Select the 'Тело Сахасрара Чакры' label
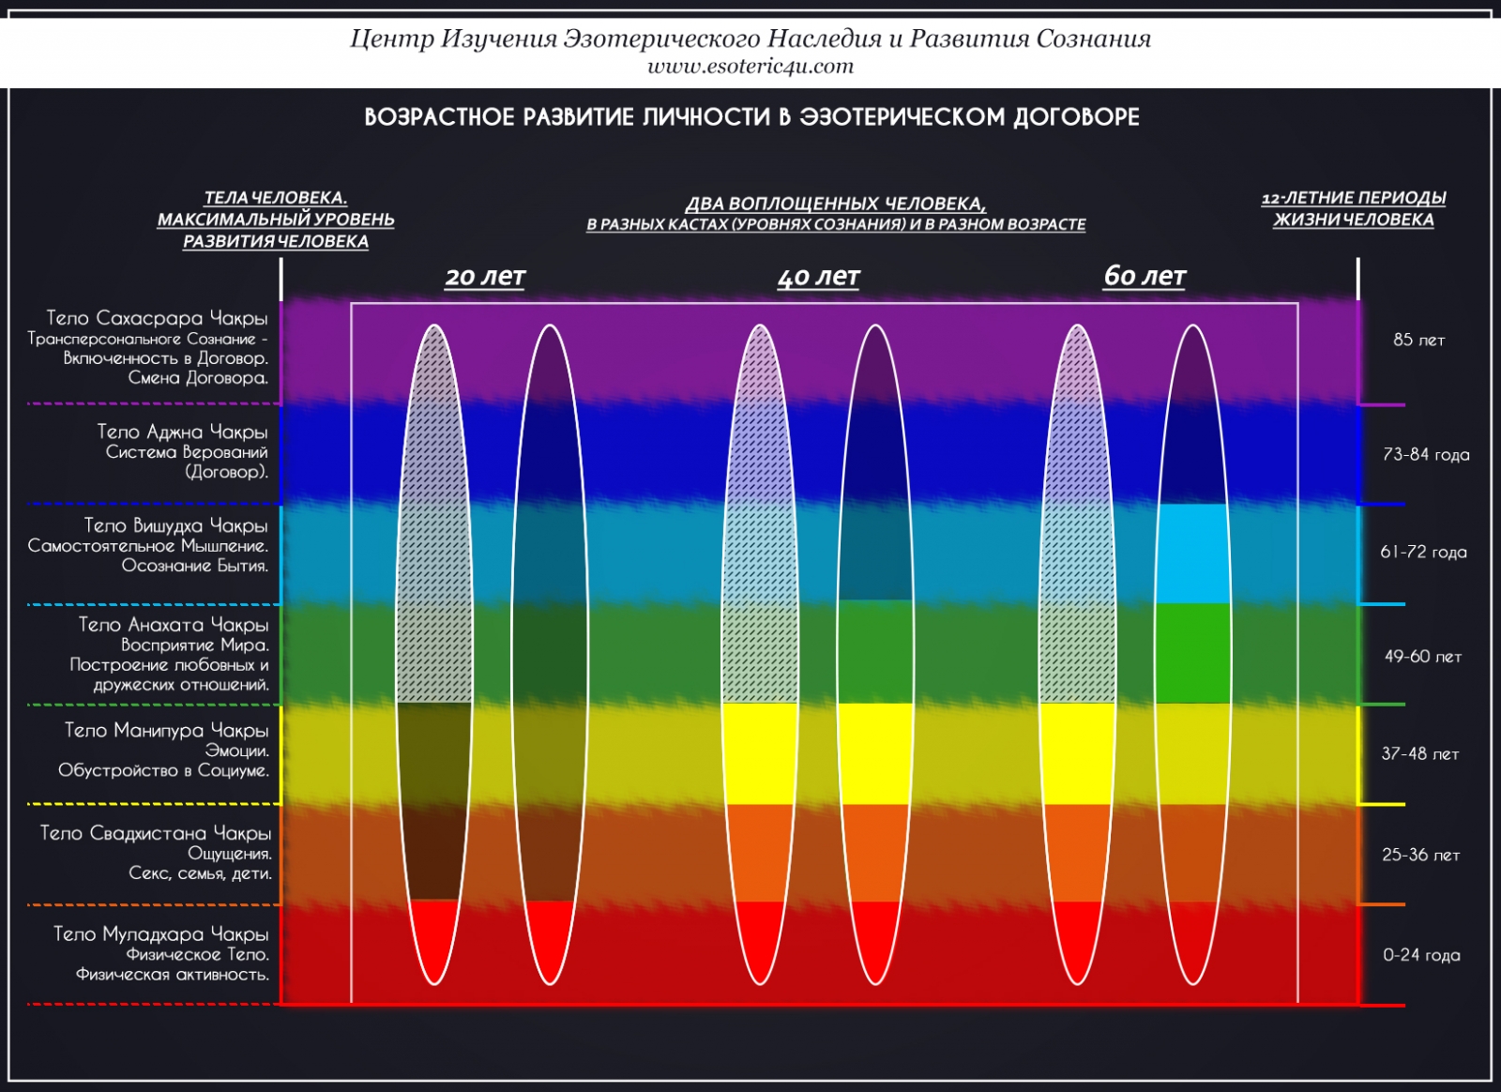 coord(157,318)
